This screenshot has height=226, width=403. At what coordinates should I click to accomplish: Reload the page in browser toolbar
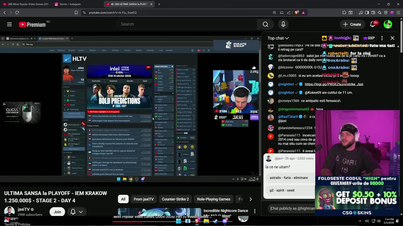[x=17, y=13]
